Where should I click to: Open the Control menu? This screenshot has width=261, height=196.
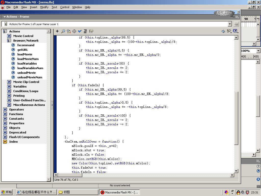65,7
